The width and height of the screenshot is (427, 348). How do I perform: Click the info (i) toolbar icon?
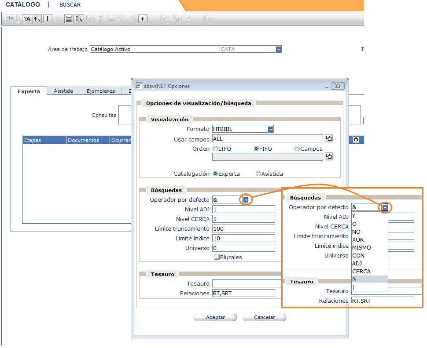coord(48,19)
